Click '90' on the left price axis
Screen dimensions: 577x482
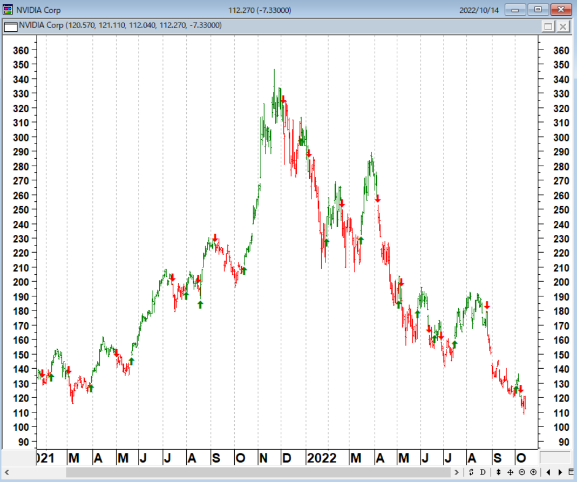pos(24,442)
